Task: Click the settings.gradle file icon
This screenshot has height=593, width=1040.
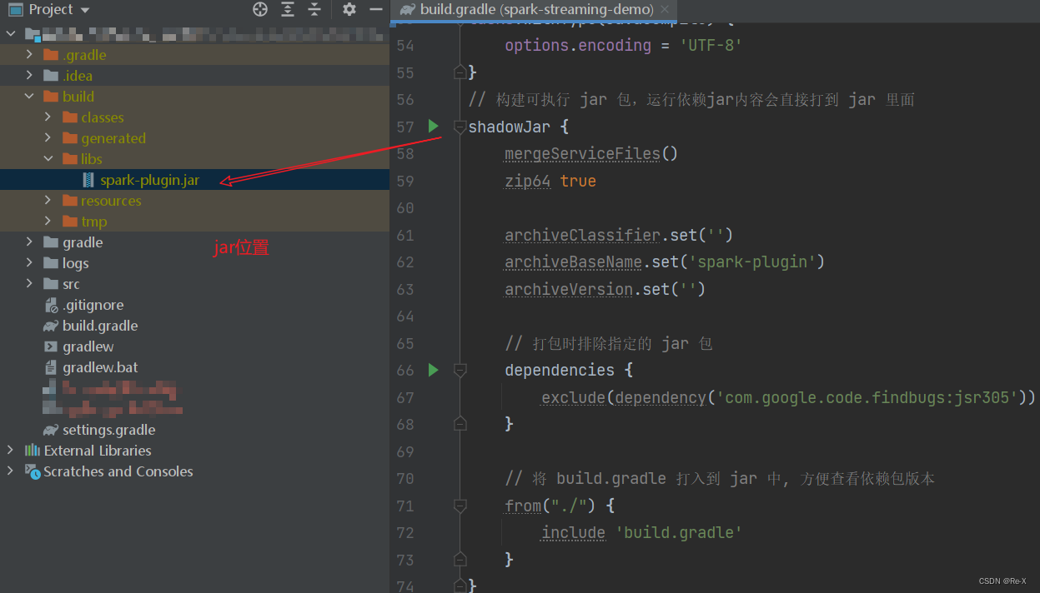Action: pos(51,430)
